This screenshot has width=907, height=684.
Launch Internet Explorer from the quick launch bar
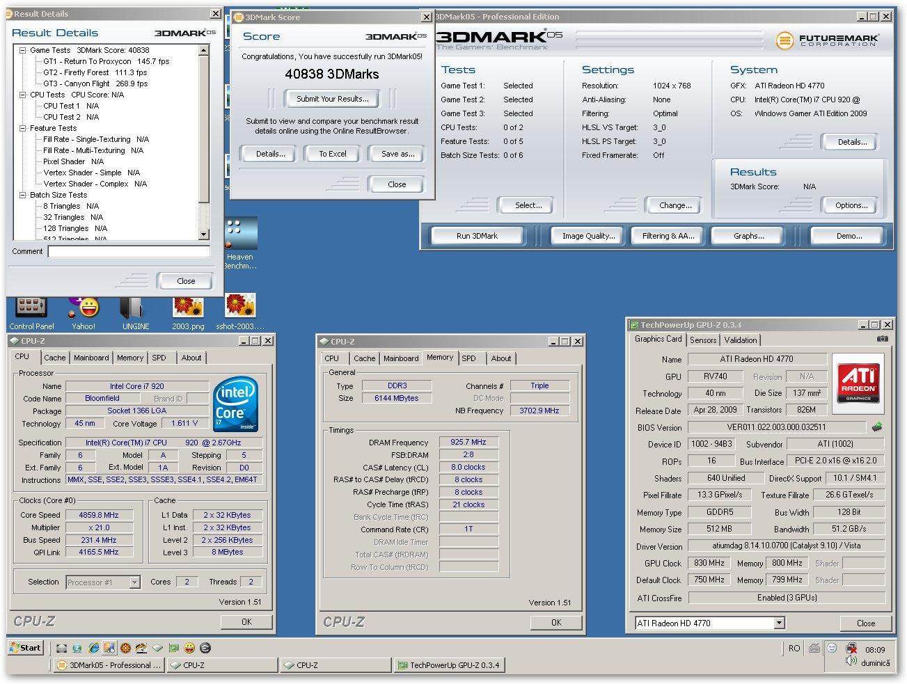click(x=93, y=648)
